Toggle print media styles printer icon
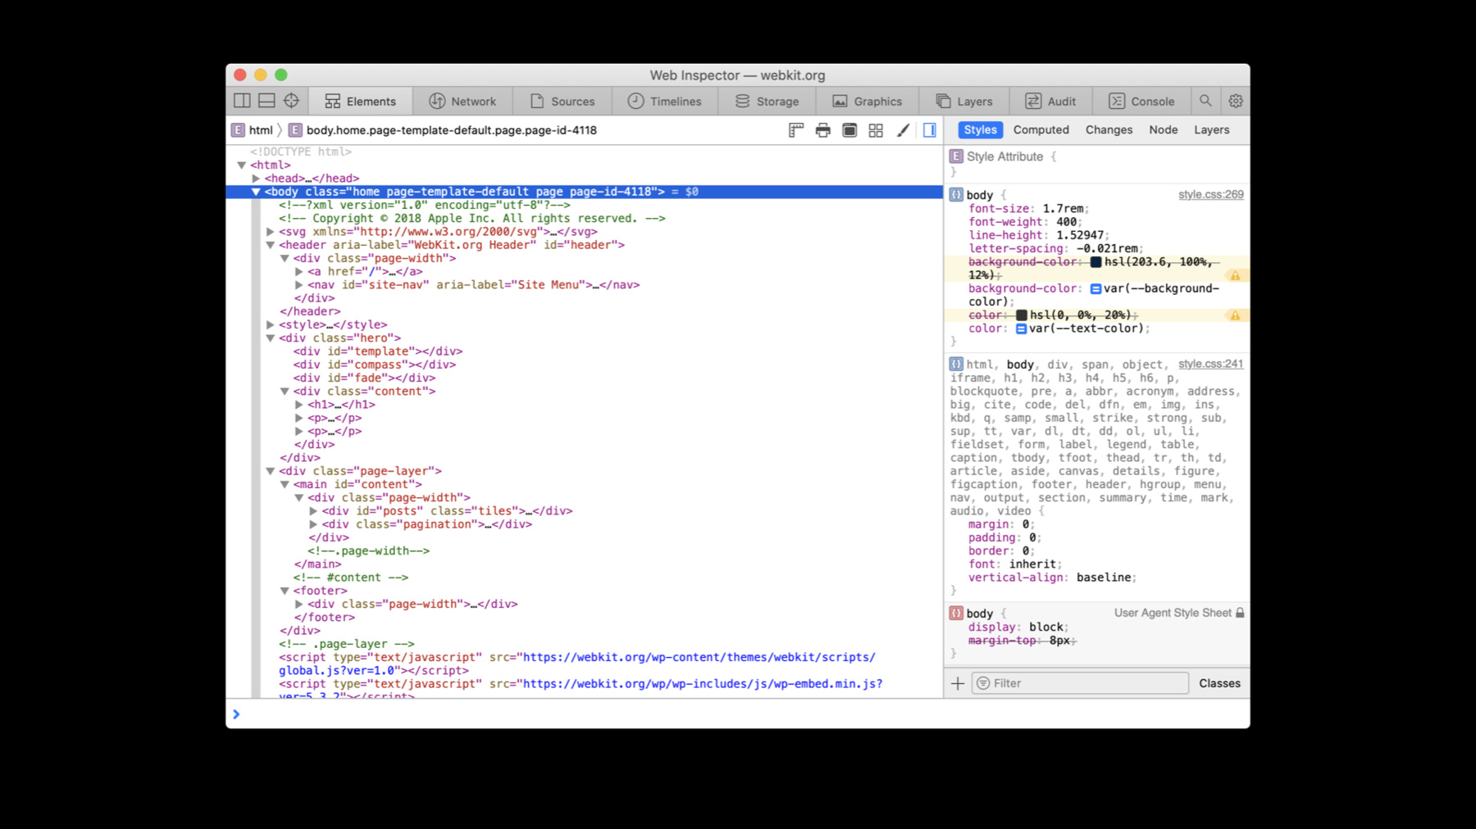The width and height of the screenshot is (1476, 829). (822, 130)
